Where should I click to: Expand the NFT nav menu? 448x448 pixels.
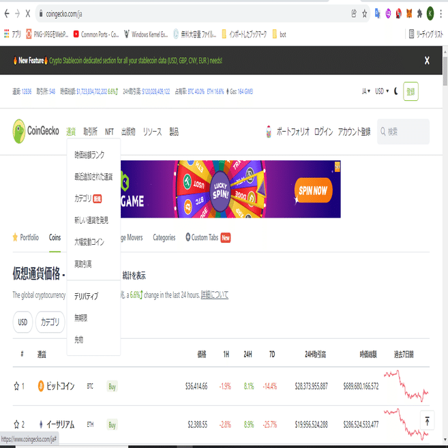pyautogui.click(x=109, y=132)
